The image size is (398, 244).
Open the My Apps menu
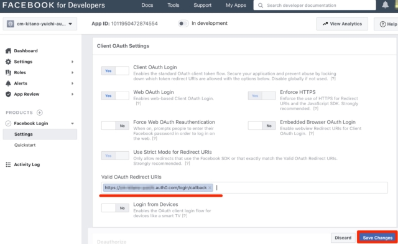236,5
